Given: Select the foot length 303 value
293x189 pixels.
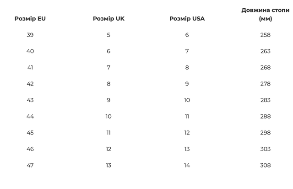Looking at the screenshot, I should coord(265,149).
